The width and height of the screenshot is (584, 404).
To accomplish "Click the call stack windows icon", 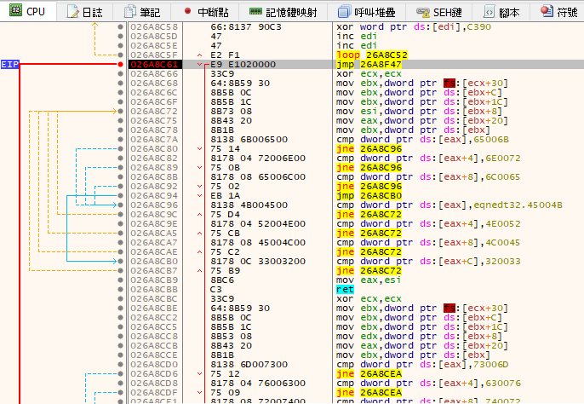I will point(344,12).
